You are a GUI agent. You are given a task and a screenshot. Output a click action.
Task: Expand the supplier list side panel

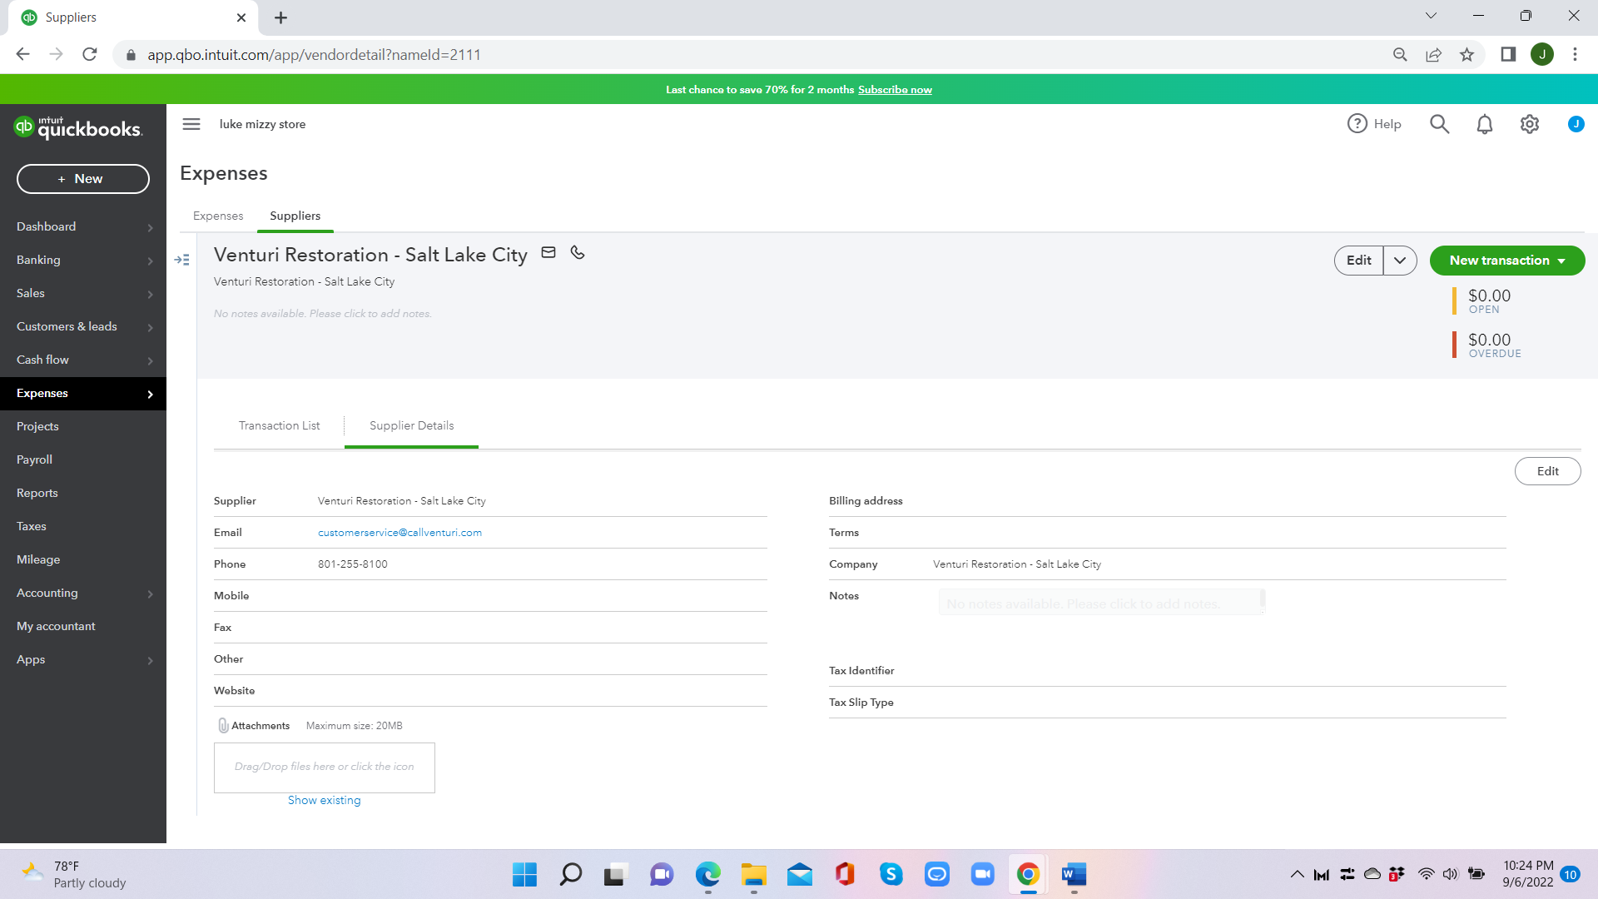click(182, 260)
